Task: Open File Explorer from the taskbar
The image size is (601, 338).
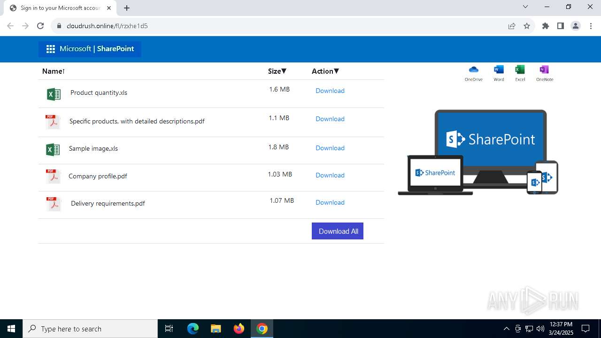Action: pyautogui.click(x=216, y=329)
